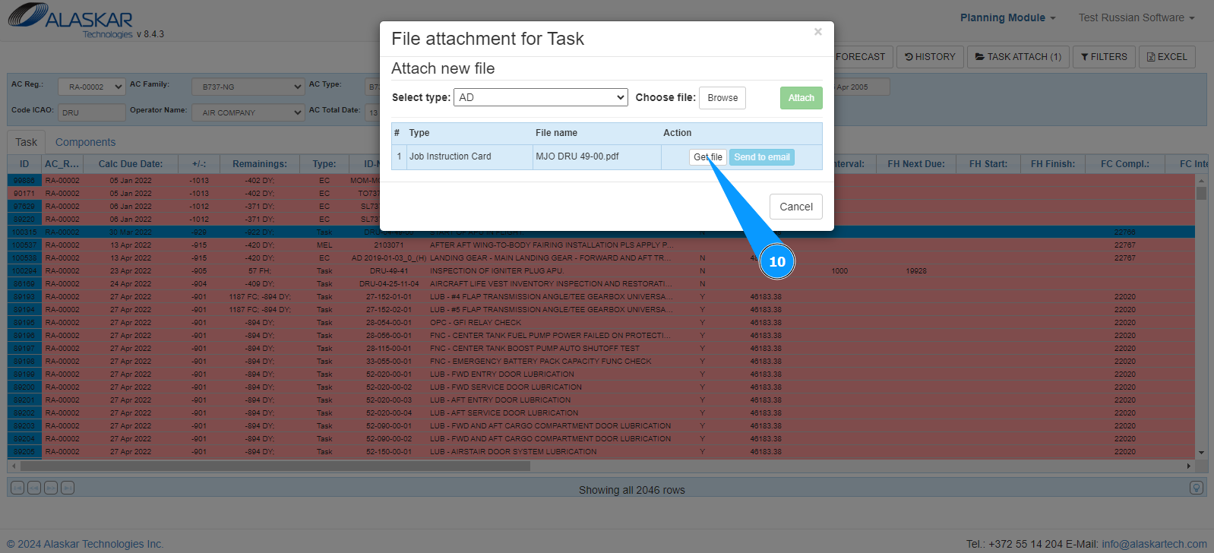1214x553 pixels.
Task: Click the horizontal scrollbar right arrow
Action: tap(1189, 466)
